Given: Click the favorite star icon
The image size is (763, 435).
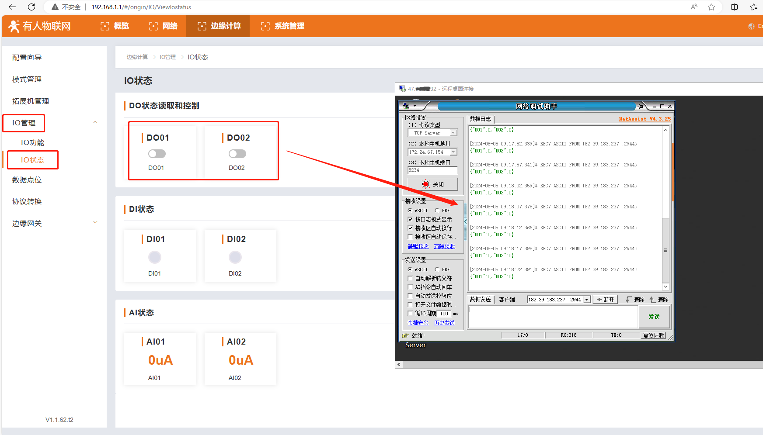Looking at the screenshot, I should click(711, 7).
